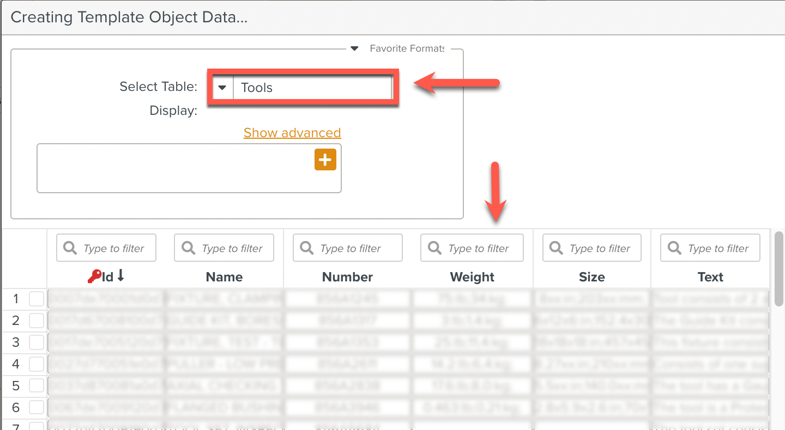Sort by the Weight column header
Screen dimensions: 785x430
coord(472,277)
